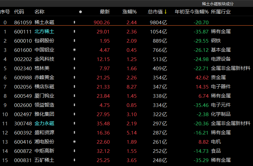Image resolution: width=253 pixels, height=166 pixels.
Task: Click stock code 002202
Action: click(x=23, y=59)
